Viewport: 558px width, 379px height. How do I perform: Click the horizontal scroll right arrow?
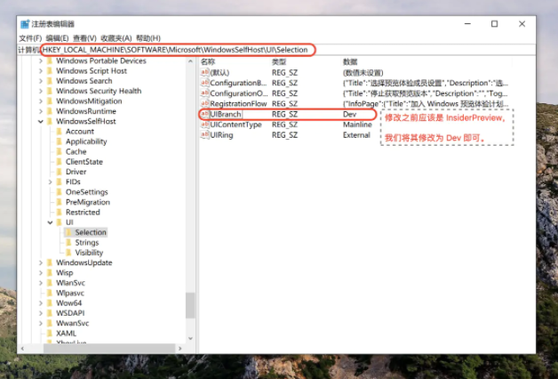tap(180, 349)
